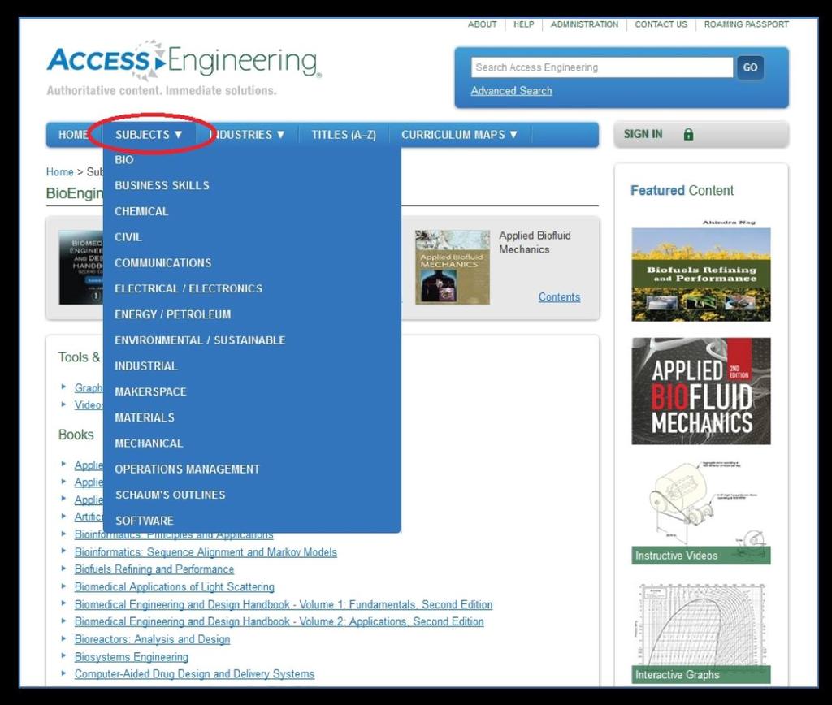Open Schaum's Outlines entry

point(171,495)
